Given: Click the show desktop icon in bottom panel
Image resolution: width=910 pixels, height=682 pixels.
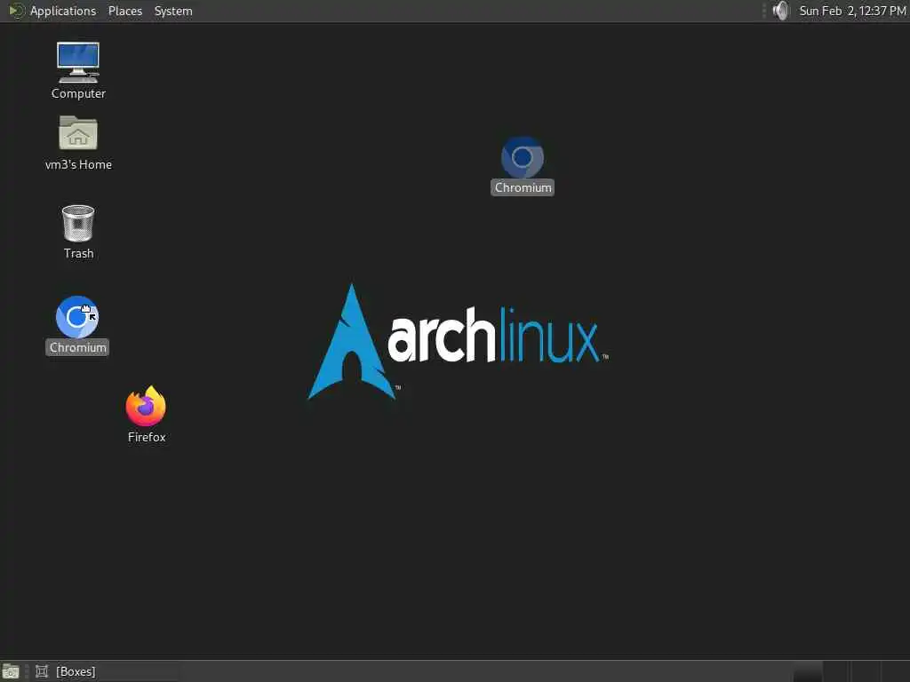Looking at the screenshot, I should click(11, 671).
